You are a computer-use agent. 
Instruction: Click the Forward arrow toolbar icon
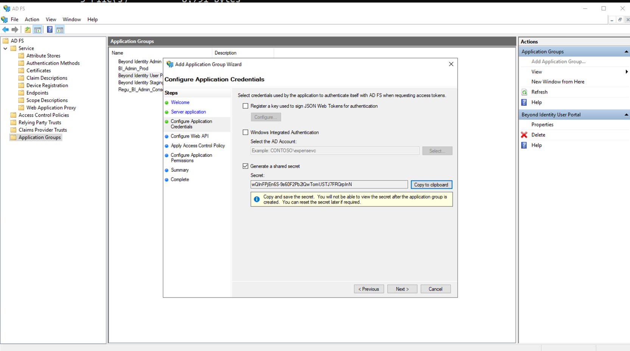[x=15, y=29]
